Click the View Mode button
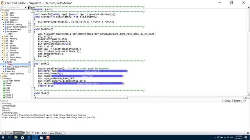Screen dimensions: 250x140 tap(55, 133)
